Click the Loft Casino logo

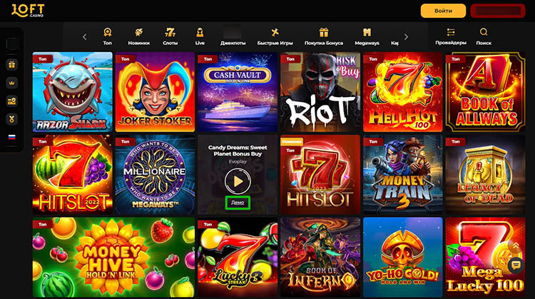(x=28, y=11)
